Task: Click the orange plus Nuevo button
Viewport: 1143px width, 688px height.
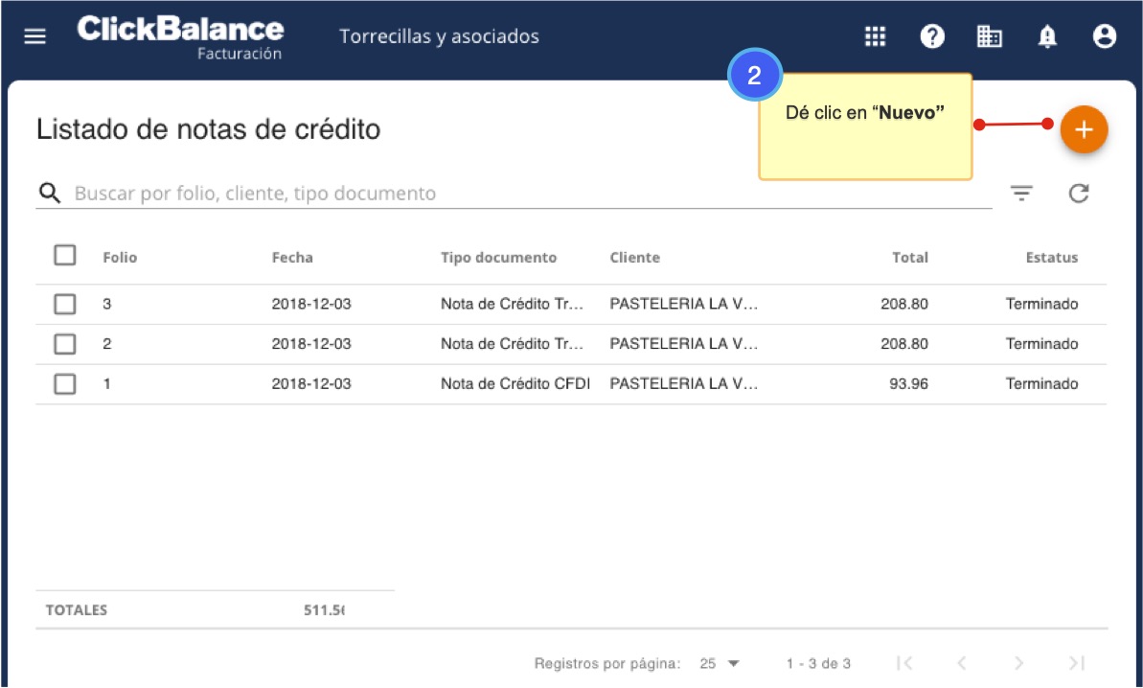Action: coord(1084,129)
